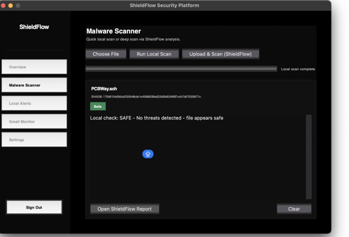The image size is (349, 237).
Task: Open Gmail Monitor page
Action: pyautogui.click(x=34, y=122)
